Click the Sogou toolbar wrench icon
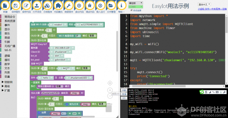228x118 pixels. (x=225, y=92)
